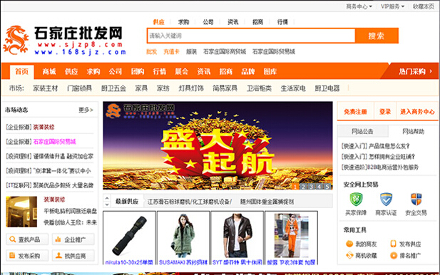Image resolution: width=440 pixels, height=275 pixels.
Task: Click the orange 搜索 button
Action: (377, 36)
